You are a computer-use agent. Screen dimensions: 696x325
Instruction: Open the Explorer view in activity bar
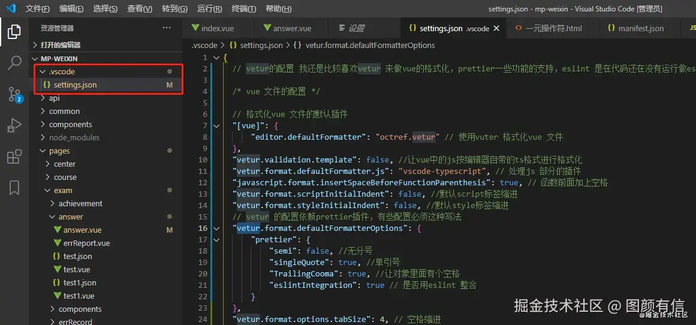coord(14,32)
